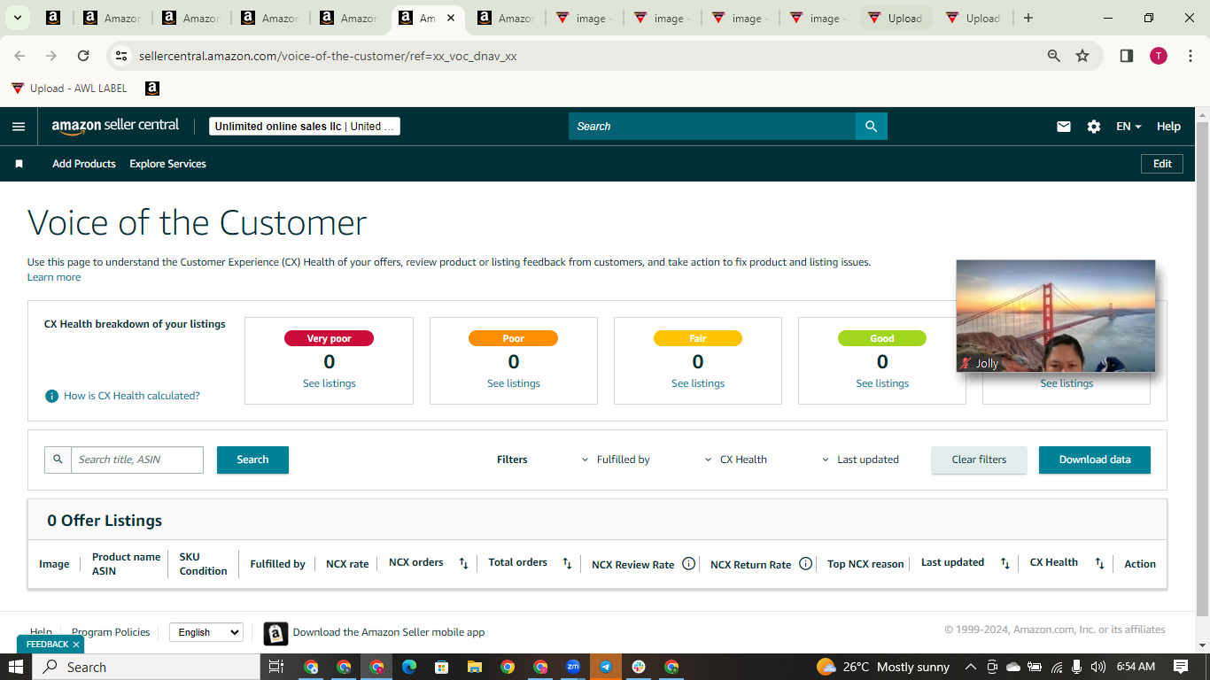Show hidden system tray icons
Screen dimensions: 1210x680
pos(970,667)
